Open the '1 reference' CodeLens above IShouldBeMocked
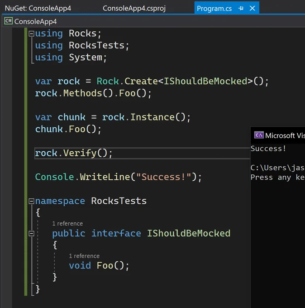Viewport: 305px width, 308px height. tap(67, 224)
